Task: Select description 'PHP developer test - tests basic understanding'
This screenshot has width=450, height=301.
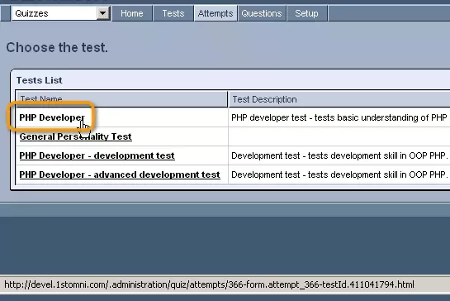Action: (x=339, y=117)
